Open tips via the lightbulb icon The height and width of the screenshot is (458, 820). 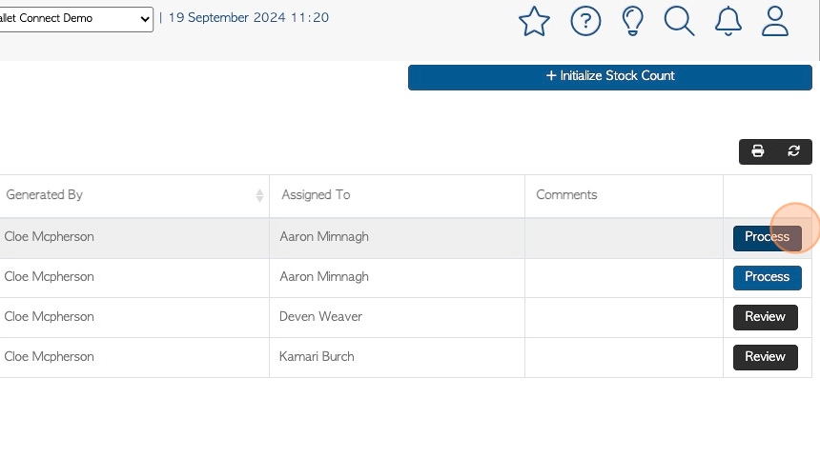coord(632,21)
